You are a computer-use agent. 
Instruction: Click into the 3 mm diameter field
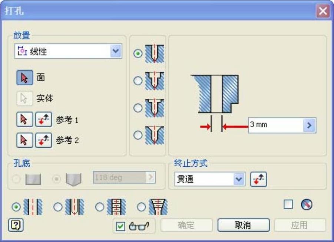276,125
